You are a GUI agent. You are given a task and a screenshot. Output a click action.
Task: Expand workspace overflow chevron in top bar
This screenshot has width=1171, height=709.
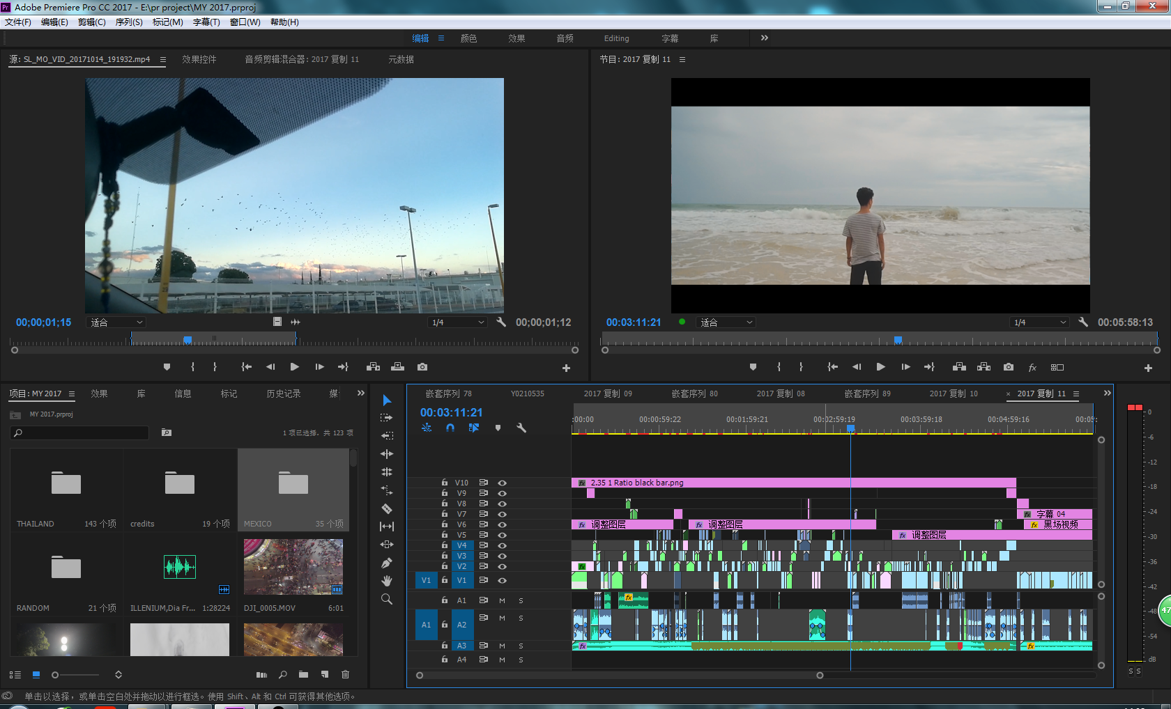[x=764, y=38]
